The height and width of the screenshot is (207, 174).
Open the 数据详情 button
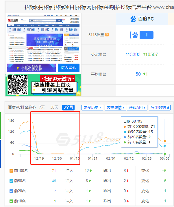pyautogui.click(x=115, y=108)
